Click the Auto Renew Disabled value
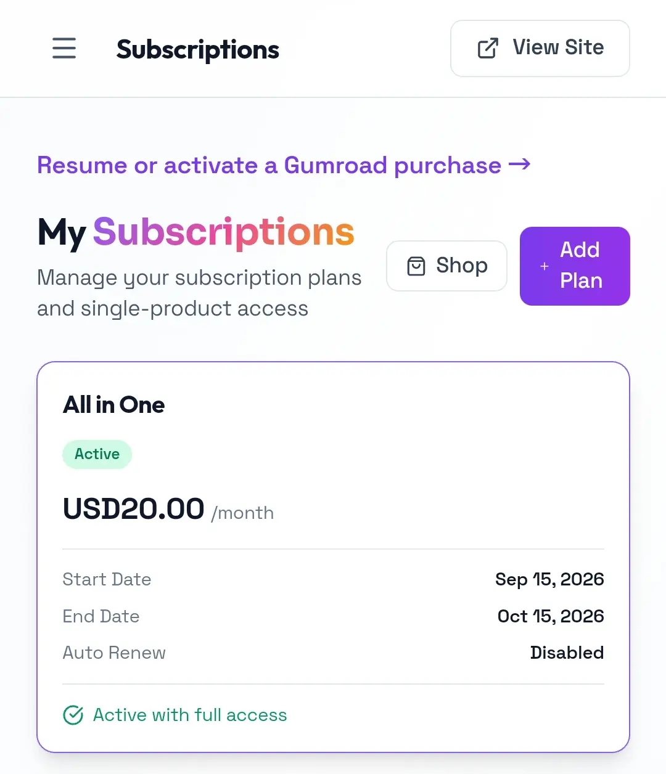 click(x=567, y=653)
